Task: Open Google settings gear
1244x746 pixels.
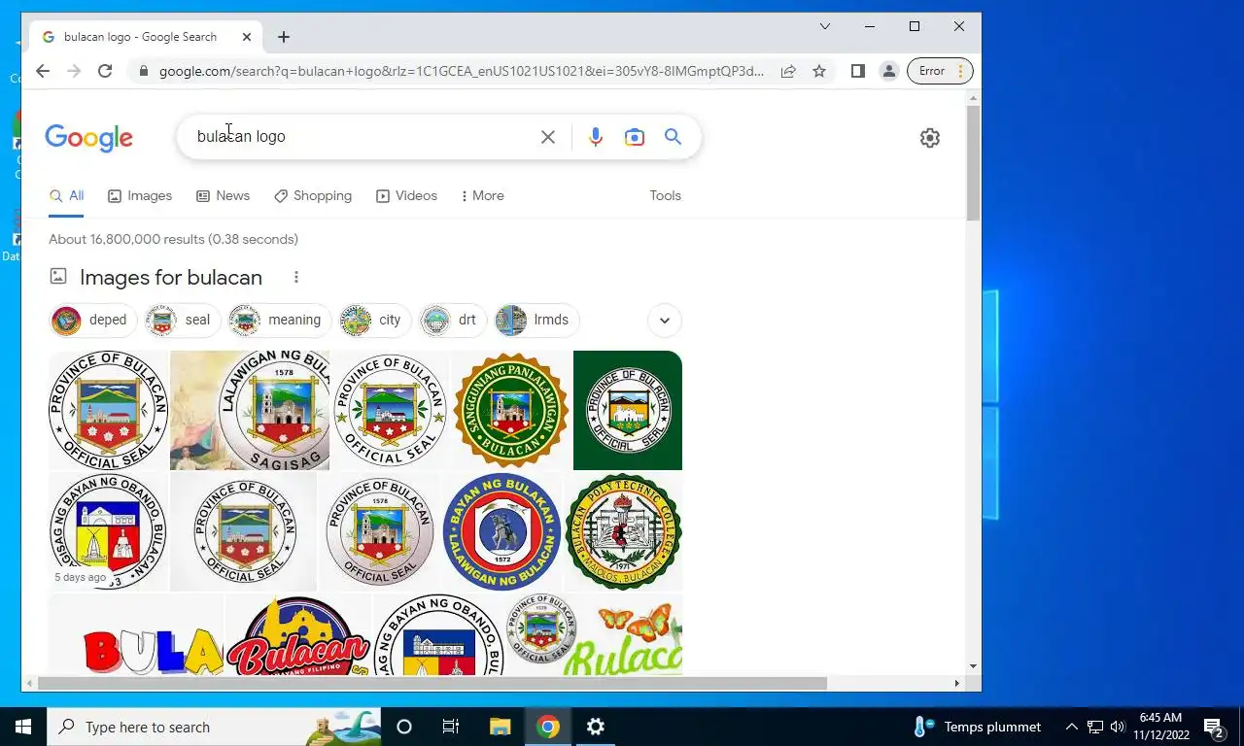Action: point(930,138)
